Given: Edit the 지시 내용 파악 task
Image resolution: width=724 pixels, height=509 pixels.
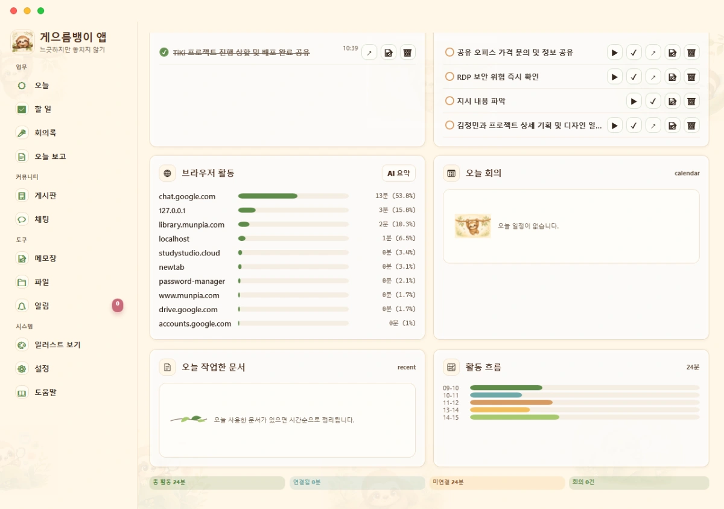Looking at the screenshot, I should tap(672, 101).
